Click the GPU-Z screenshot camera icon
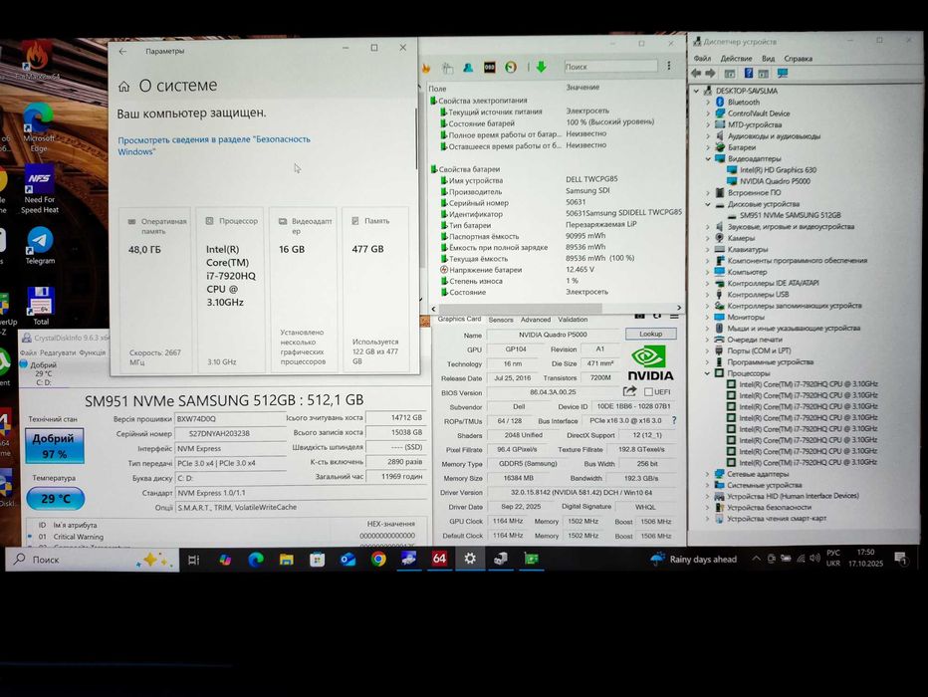The height and width of the screenshot is (697, 928). pos(640,317)
